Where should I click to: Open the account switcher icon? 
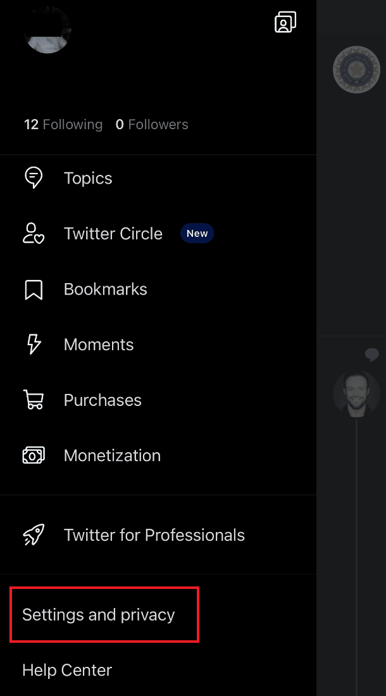285,22
